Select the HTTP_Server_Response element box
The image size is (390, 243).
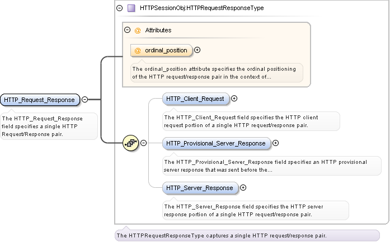tap(200, 188)
